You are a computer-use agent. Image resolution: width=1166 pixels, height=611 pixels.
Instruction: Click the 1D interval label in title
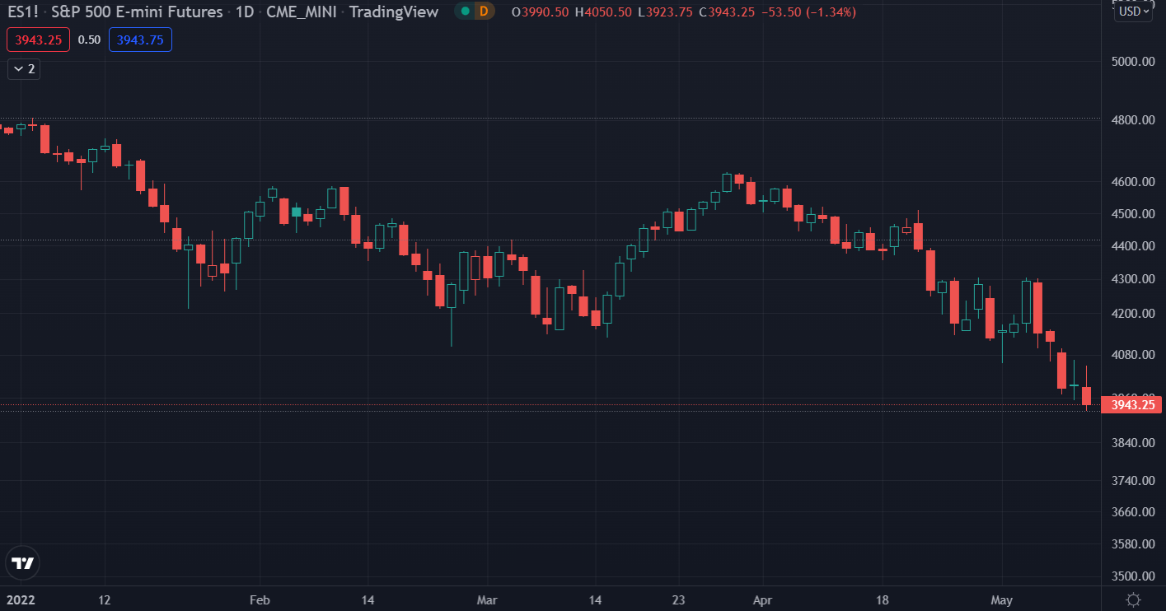(x=244, y=12)
